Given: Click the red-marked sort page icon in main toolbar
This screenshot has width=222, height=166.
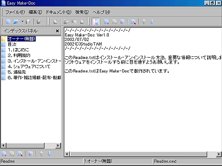Looking at the screenshot, I should pos(122,22).
